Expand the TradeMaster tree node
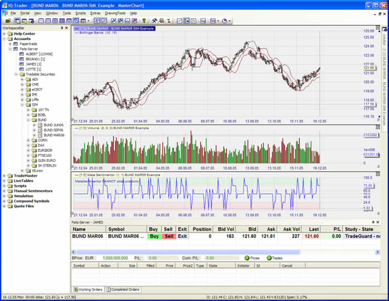The image size is (389, 301). (4, 176)
